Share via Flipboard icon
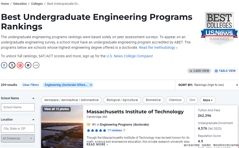 coord(20,65)
